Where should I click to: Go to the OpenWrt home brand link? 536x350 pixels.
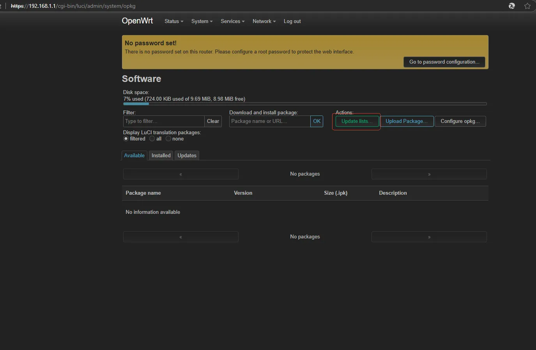point(137,21)
